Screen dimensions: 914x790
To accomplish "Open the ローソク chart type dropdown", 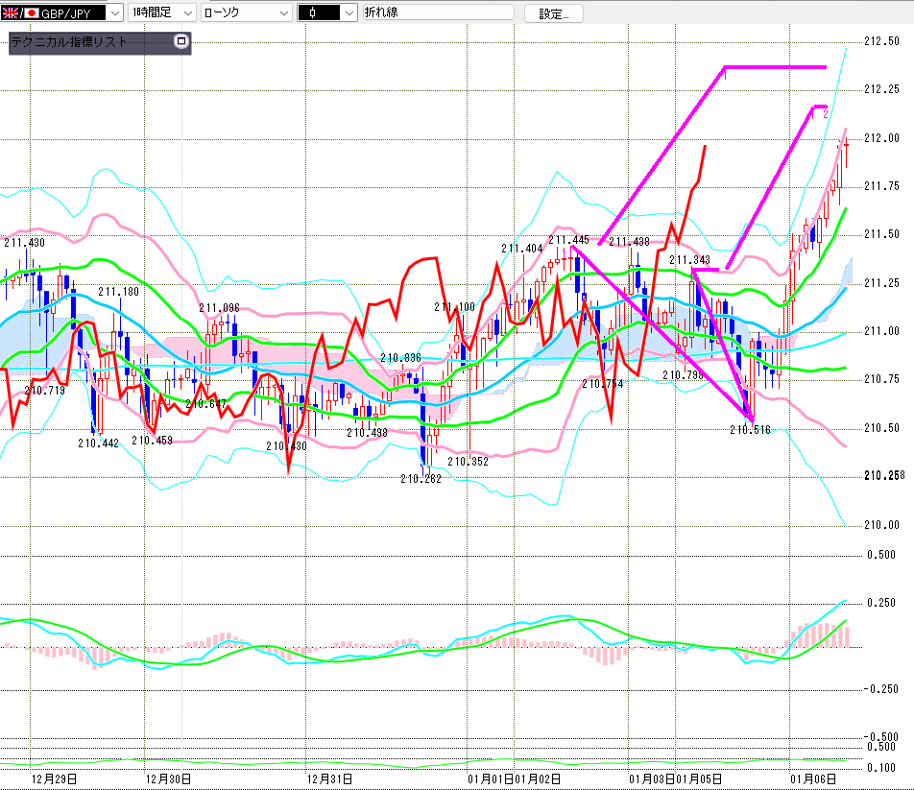I will 283,12.
